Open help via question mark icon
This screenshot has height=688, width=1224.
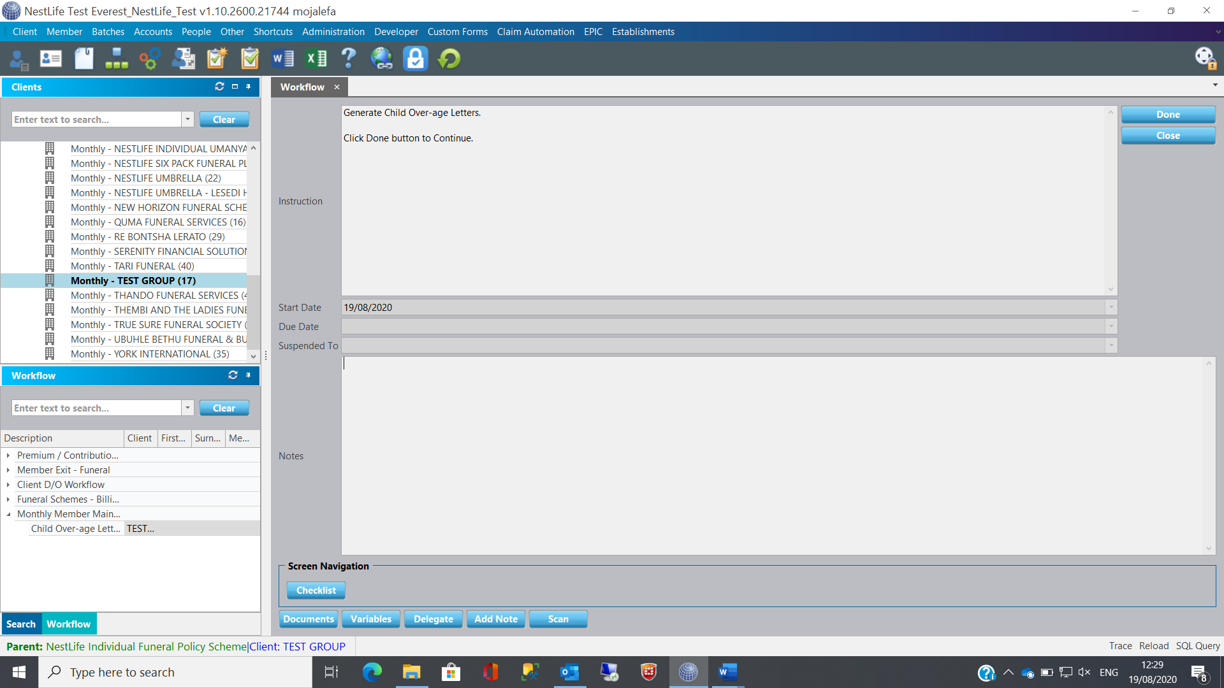(349, 59)
